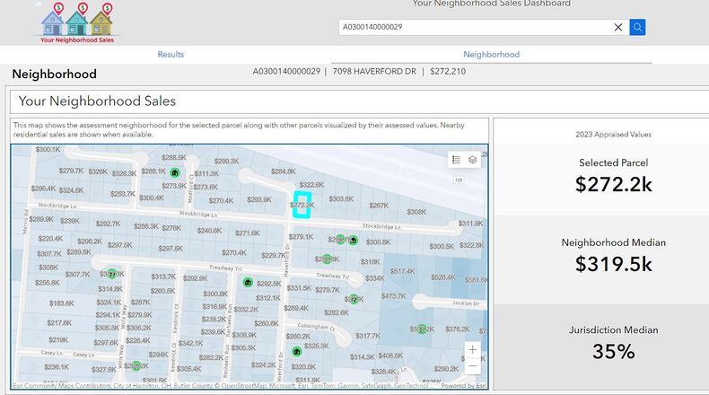The image size is (709, 395).
Task: Click the $517.4K parcel label
Action: pos(402,271)
